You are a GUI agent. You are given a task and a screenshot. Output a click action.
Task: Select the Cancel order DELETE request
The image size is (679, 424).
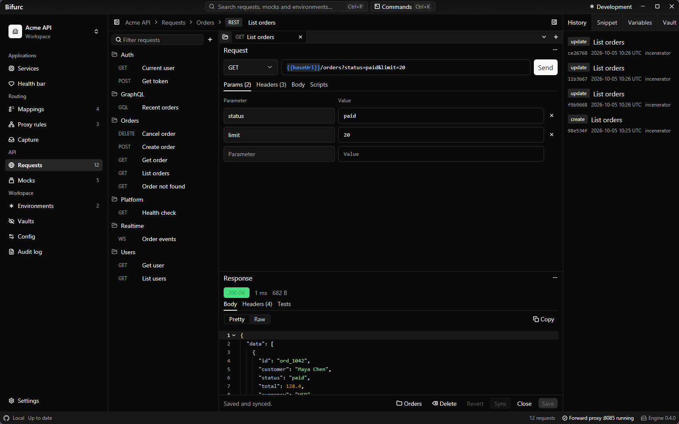pos(163,134)
